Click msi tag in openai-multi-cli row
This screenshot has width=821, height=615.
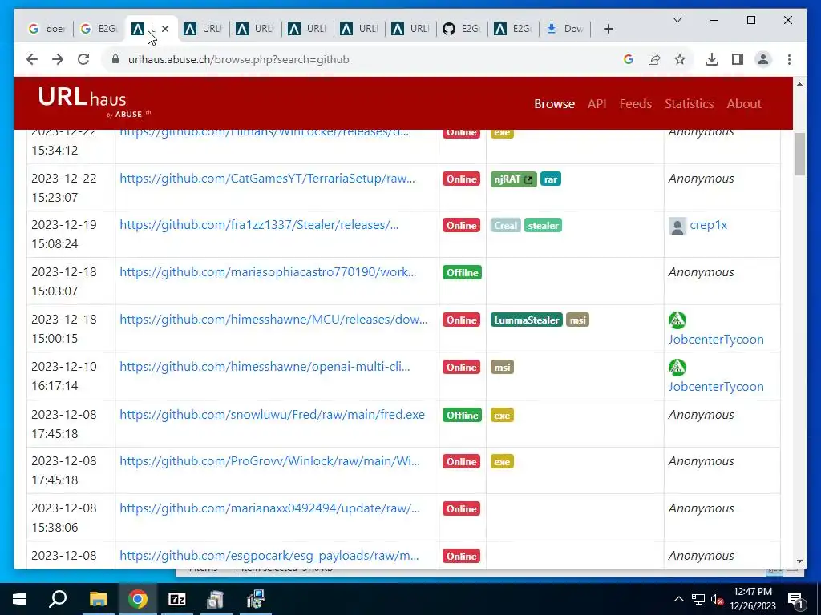click(502, 367)
